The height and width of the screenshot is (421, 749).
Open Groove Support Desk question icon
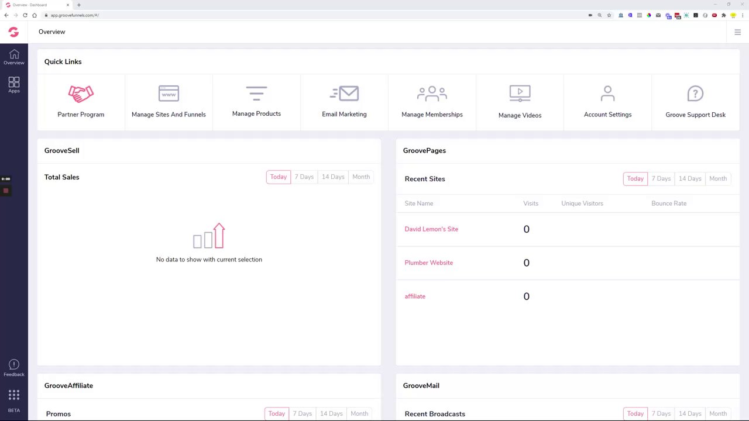point(695,94)
